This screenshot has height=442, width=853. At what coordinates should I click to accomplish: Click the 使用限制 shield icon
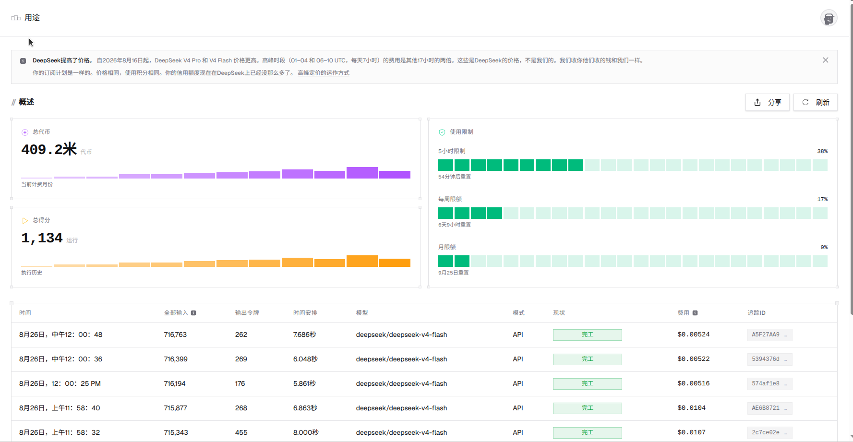pos(442,132)
